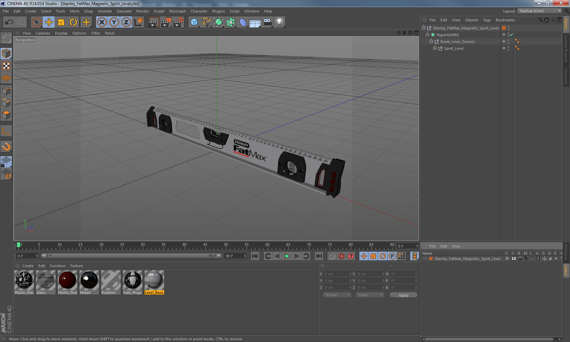570x342 pixels.
Task: Select the Glass material swatch
Action: tap(46, 282)
